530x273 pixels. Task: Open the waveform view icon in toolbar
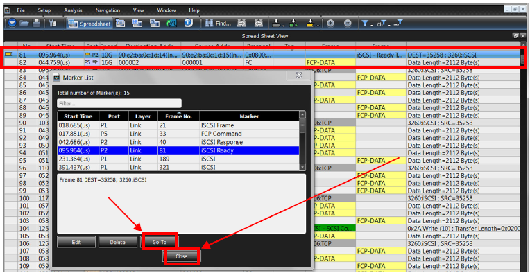[172, 24]
